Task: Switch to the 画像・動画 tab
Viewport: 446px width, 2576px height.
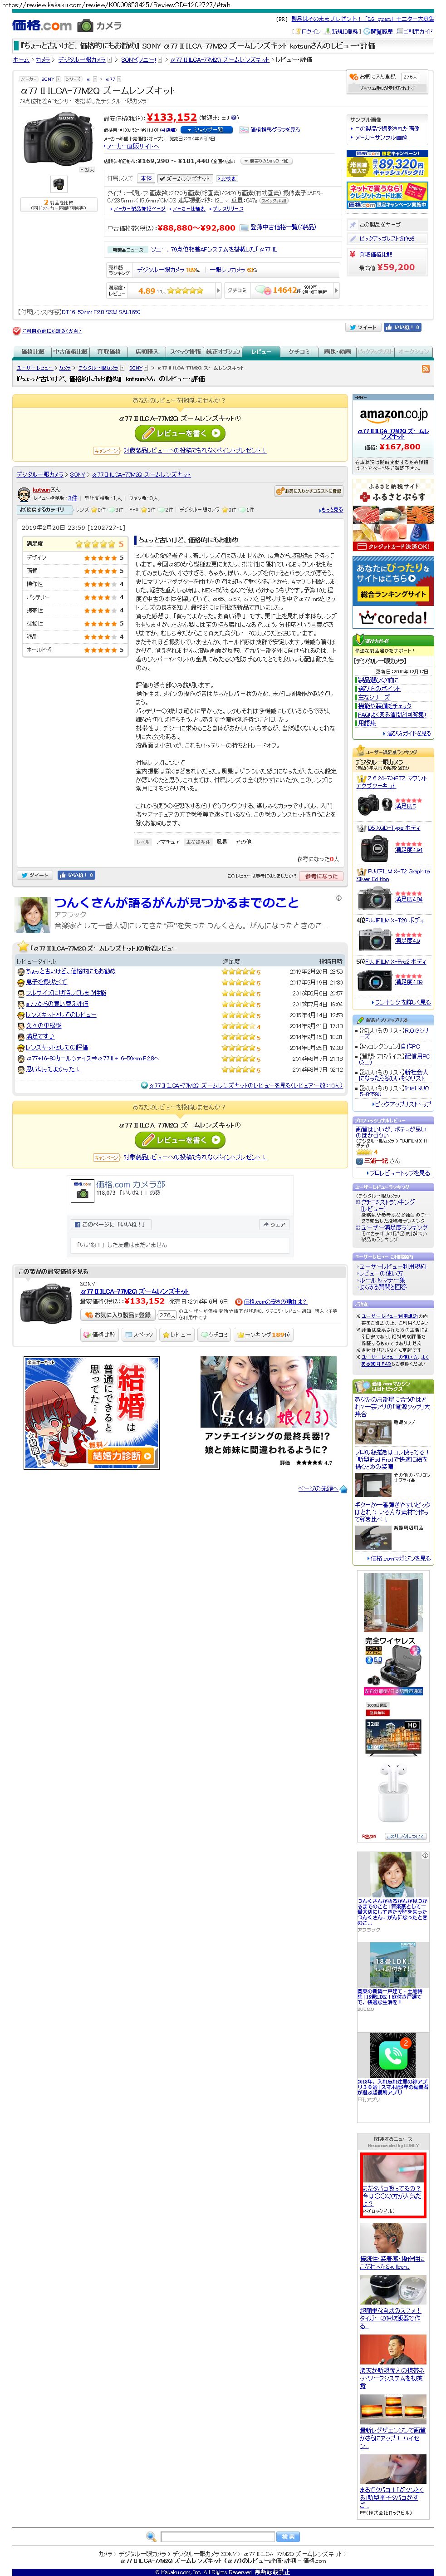Action: [x=337, y=352]
